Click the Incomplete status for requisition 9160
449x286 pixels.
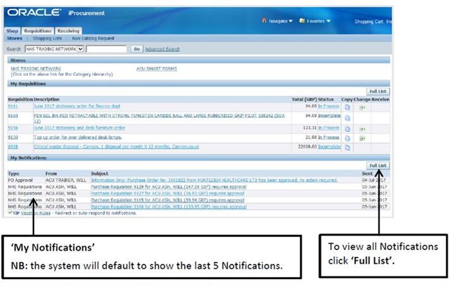click(x=329, y=116)
